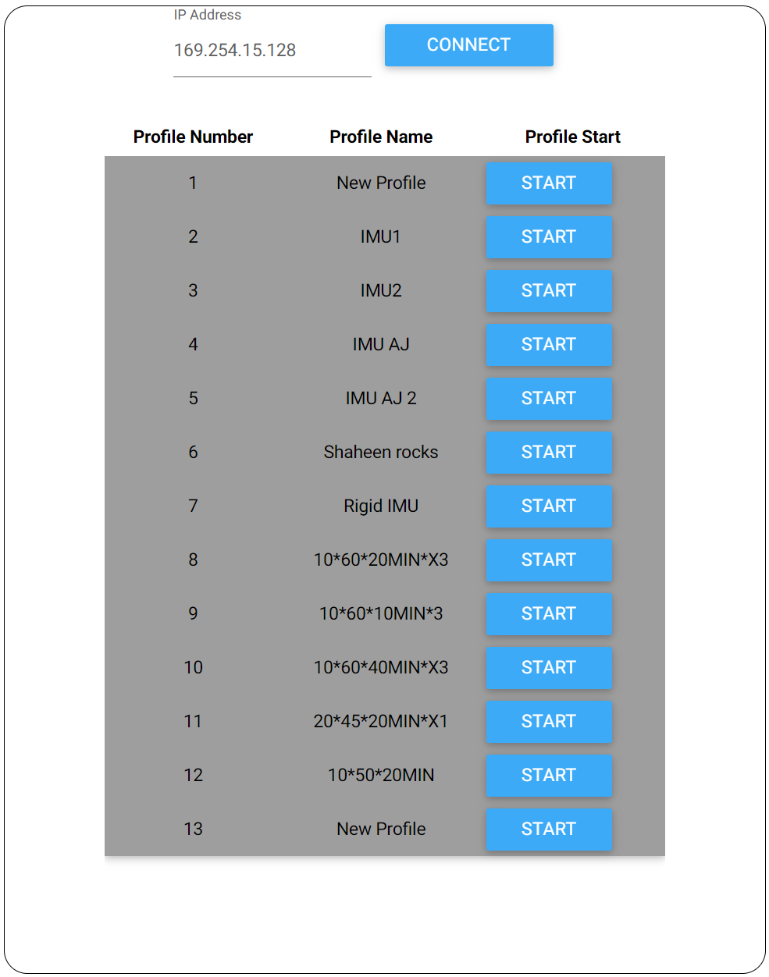The width and height of the screenshot is (769, 977).
Task: Start profile 1 New Profile
Action: coord(548,183)
